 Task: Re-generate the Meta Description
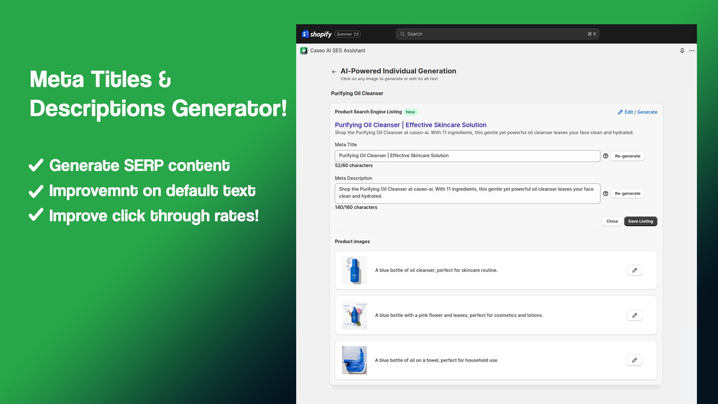tap(627, 193)
